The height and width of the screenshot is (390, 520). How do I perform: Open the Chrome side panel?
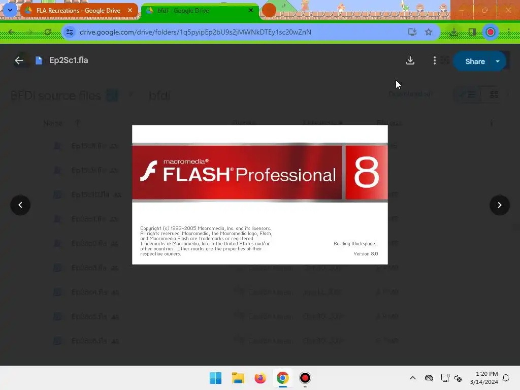click(x=472, y=32)
